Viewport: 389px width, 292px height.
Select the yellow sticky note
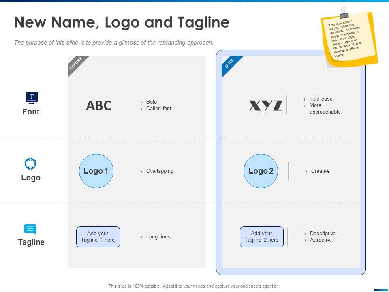(349, 39)
